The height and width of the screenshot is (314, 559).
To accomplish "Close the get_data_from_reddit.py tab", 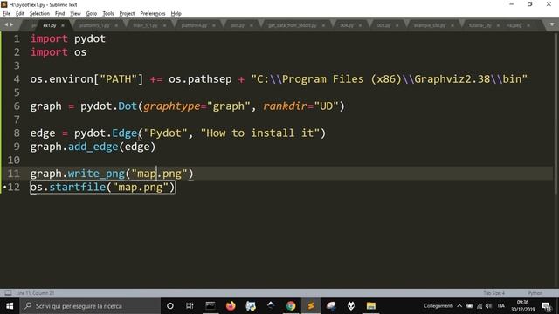I will click(x=323, y=25).
